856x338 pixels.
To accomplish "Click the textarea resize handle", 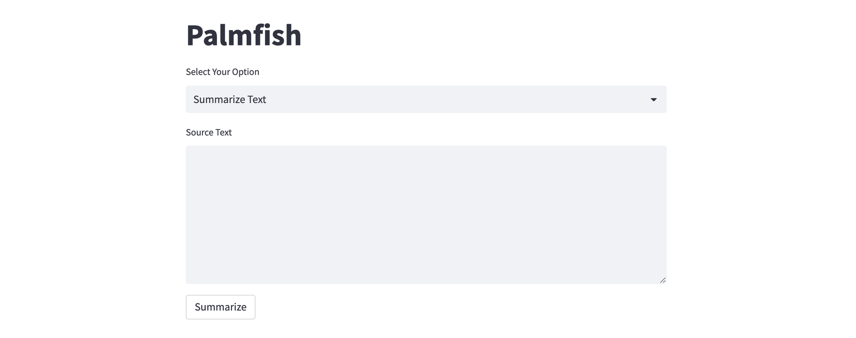I will (x=663, y=279).
